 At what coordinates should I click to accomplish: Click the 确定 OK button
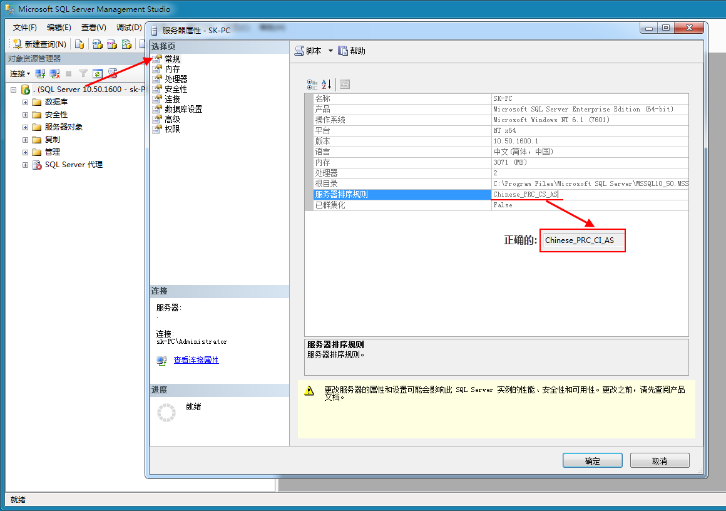592,460
